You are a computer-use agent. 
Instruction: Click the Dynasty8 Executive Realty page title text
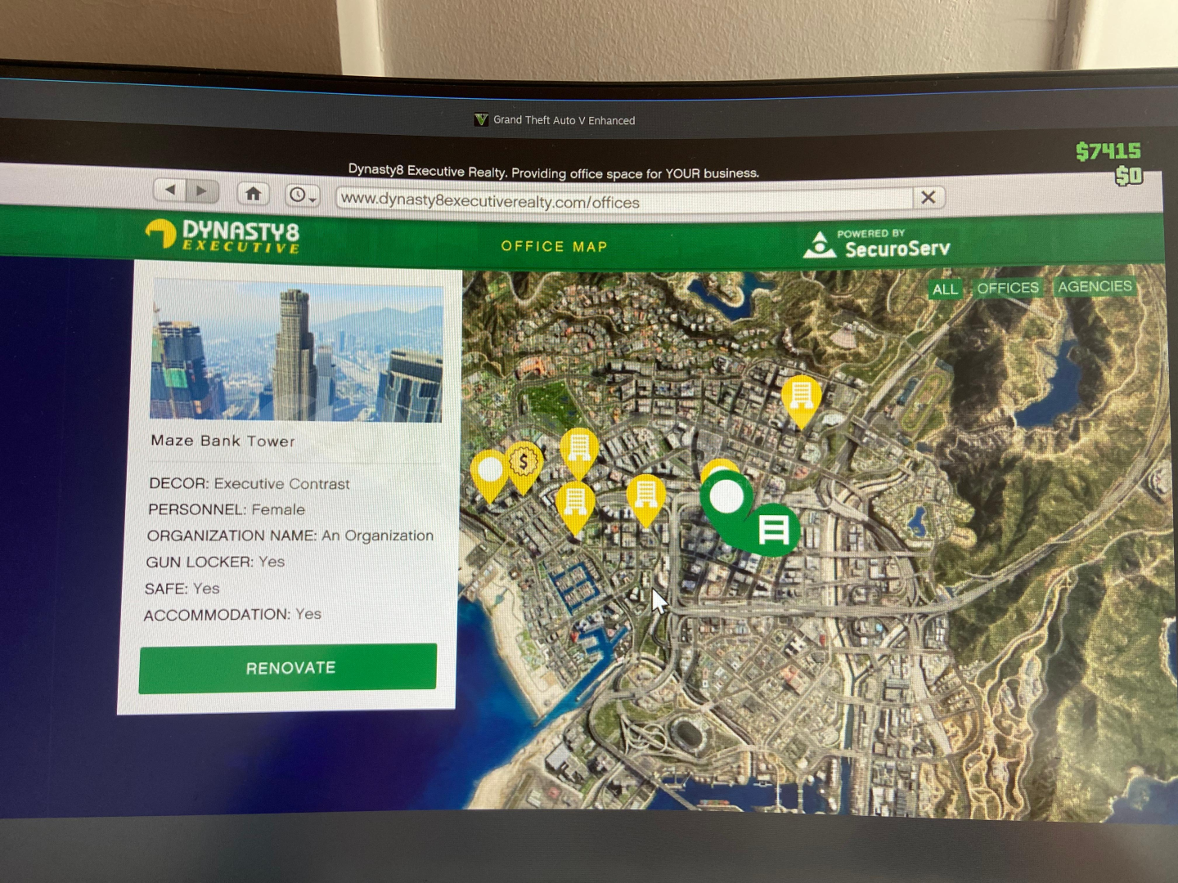pos(553,172)
